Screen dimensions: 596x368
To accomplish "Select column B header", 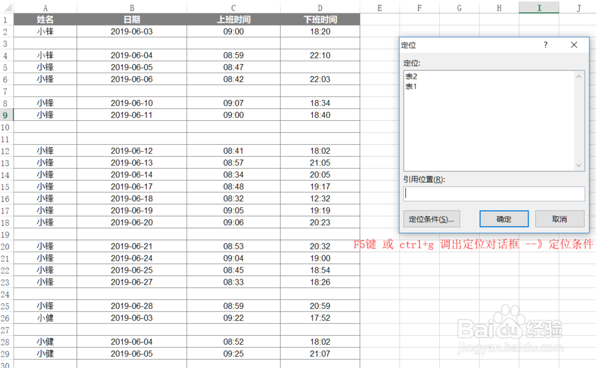I will 132,8.
